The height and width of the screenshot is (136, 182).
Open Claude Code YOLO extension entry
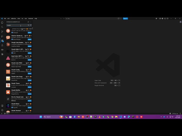pos(19,65)
